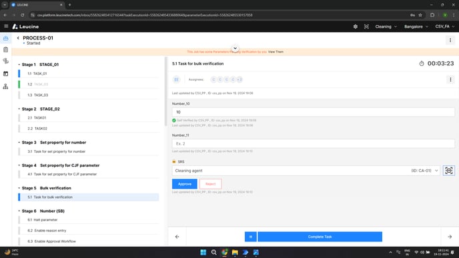Collapse Stage 5 Bulk verification

[x=19, y=188]
